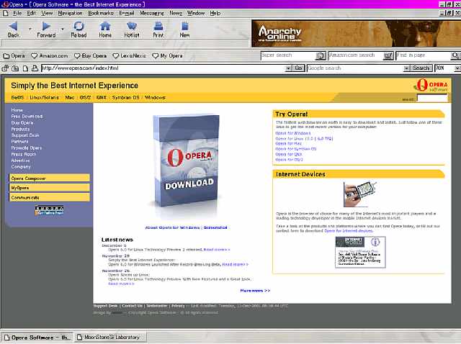
Task: Click the document icon left of File menu
Action: tap(5, 13)
